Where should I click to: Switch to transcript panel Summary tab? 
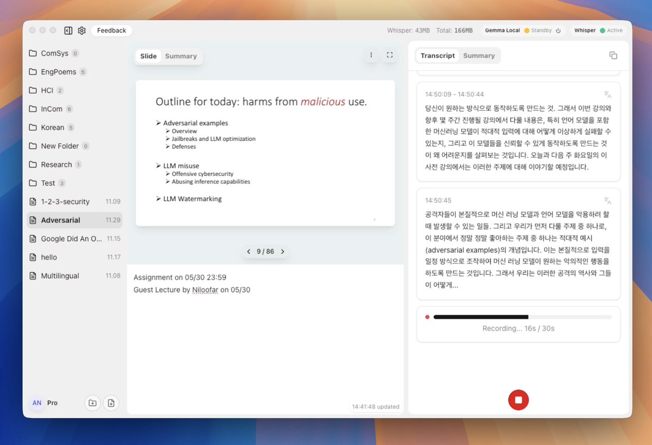479,55
